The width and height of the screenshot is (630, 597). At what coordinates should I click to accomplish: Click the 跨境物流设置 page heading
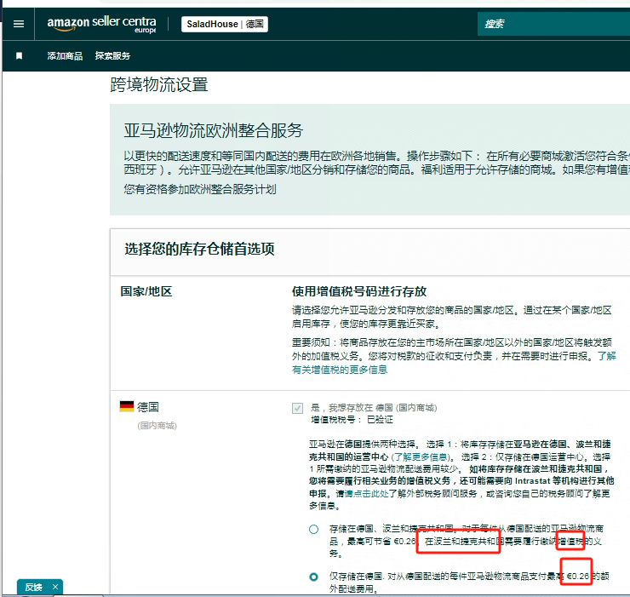159,85
